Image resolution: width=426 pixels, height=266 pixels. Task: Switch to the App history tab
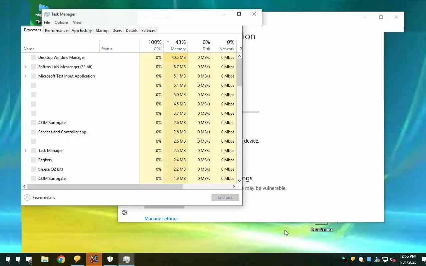pyautogui.click(x=82, y=30)
